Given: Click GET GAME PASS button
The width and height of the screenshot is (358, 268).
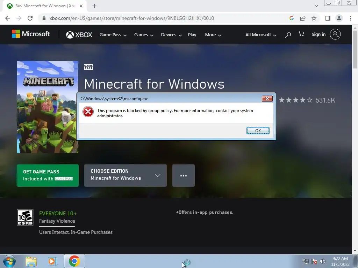Looking at the screenshot, I should tap(48, 176).
